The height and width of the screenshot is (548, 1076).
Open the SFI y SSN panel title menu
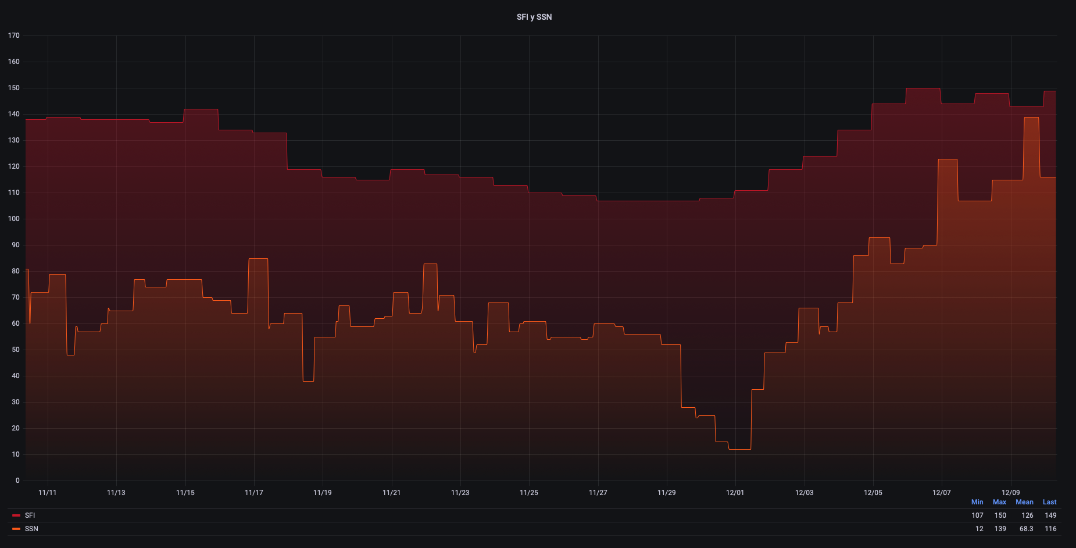(x=534, y=17)
